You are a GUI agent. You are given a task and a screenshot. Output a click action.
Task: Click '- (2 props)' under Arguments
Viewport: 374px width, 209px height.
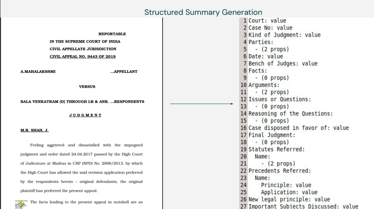(272, 92)
